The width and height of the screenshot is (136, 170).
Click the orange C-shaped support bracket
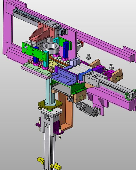click(x=66, y=111)
